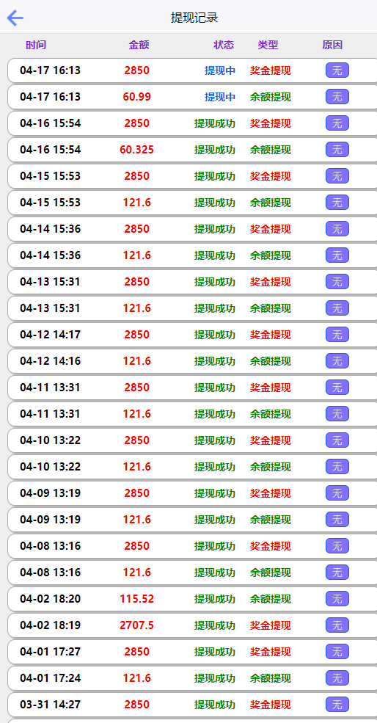Select the 金额 column header
The image size is (377, 723).
139,46
